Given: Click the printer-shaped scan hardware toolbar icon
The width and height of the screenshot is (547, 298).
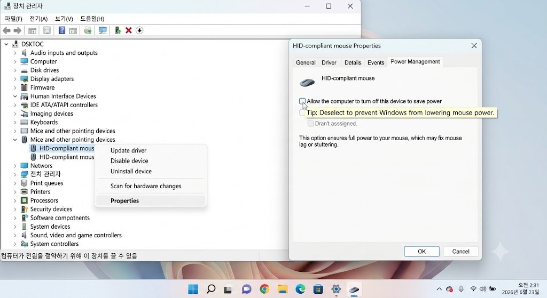Looking at the screenshot, I should pyautogui.click(x=88, y=30).
